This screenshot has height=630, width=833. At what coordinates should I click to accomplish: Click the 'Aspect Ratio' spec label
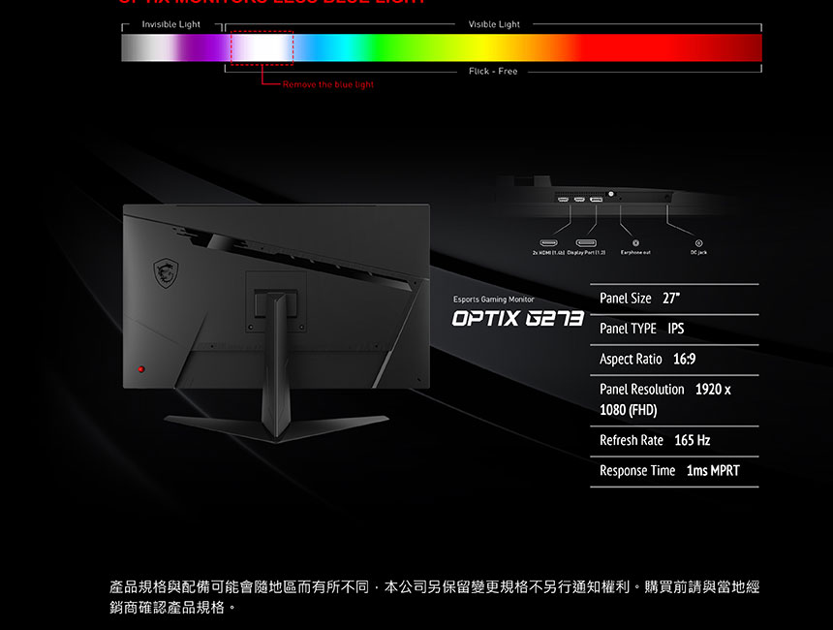tap(631, 359)
